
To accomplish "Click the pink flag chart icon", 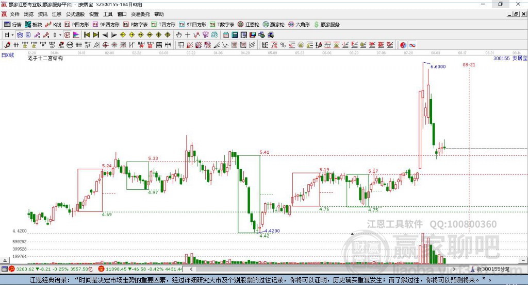I will pyautogui.click(x=76, y=35).
